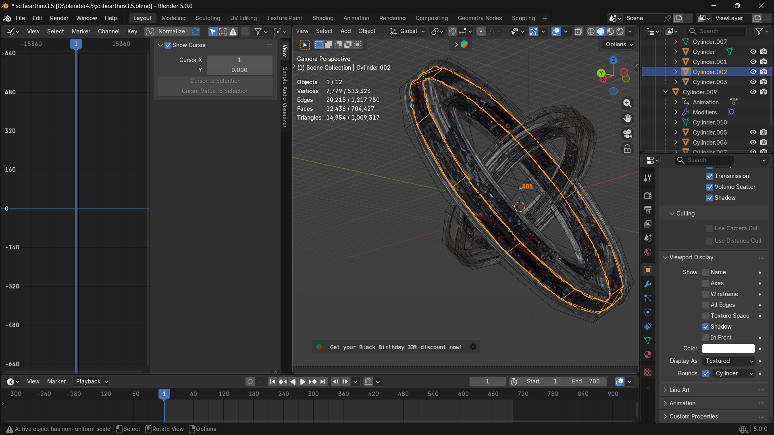
Task: Collapse the Cylinder.009 tree item
Action: click(x=666, y=92)
